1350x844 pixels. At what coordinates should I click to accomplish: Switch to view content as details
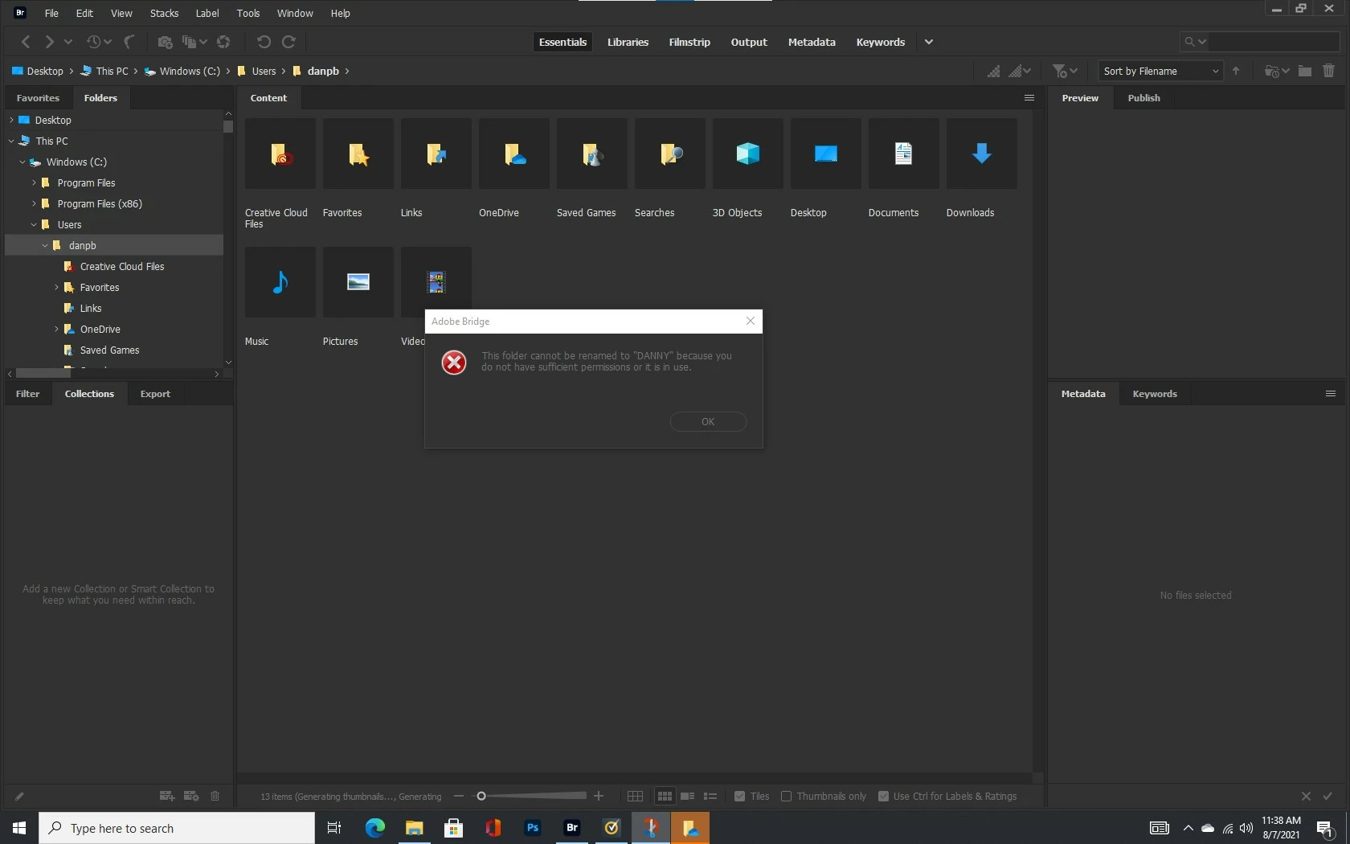(x=688, y=797)
